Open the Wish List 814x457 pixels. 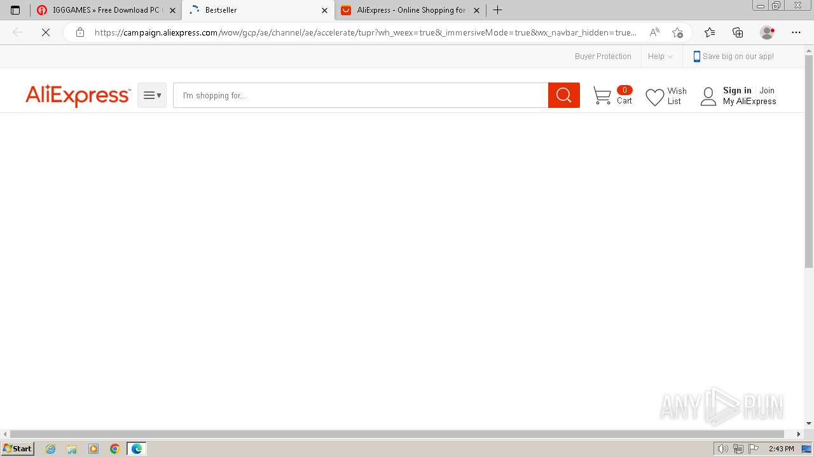(x=666, y=96)
